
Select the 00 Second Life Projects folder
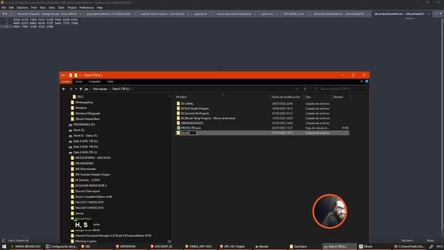pyautogui.click(x=195, y=113)
